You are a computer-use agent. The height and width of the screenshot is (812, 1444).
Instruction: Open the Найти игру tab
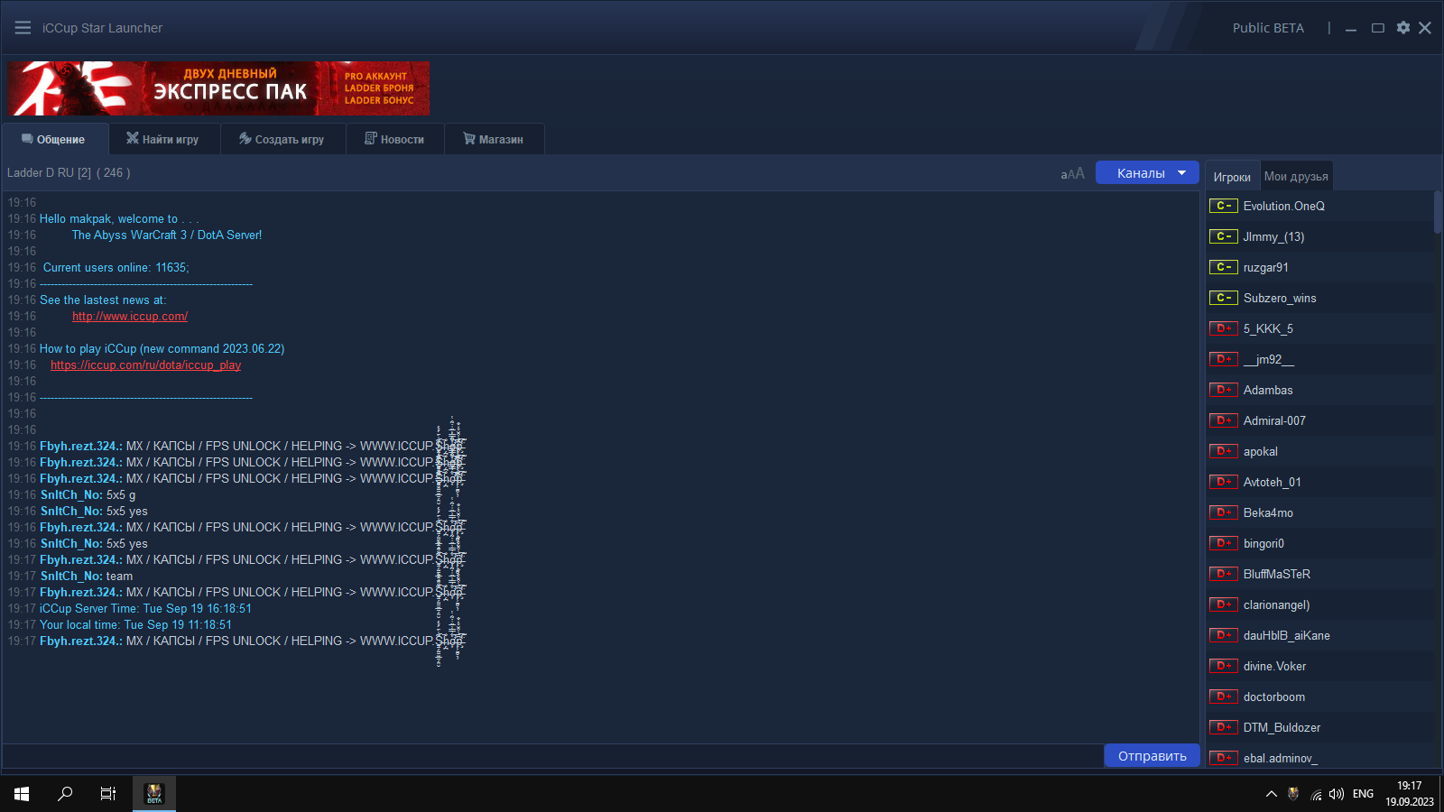163,139
